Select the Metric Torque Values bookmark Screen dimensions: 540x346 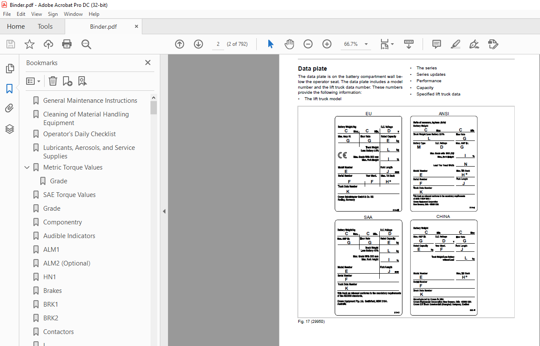tap(73, 167)
